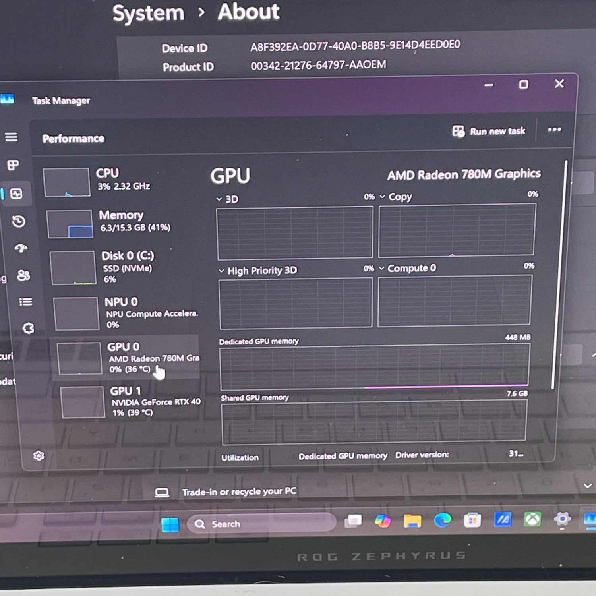The image size is (596, 596).
Task: Open Settings app from the taskbar
Action: coord(562,519)
